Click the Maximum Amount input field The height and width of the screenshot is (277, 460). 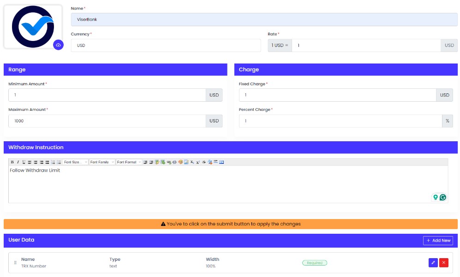[107, 121]
